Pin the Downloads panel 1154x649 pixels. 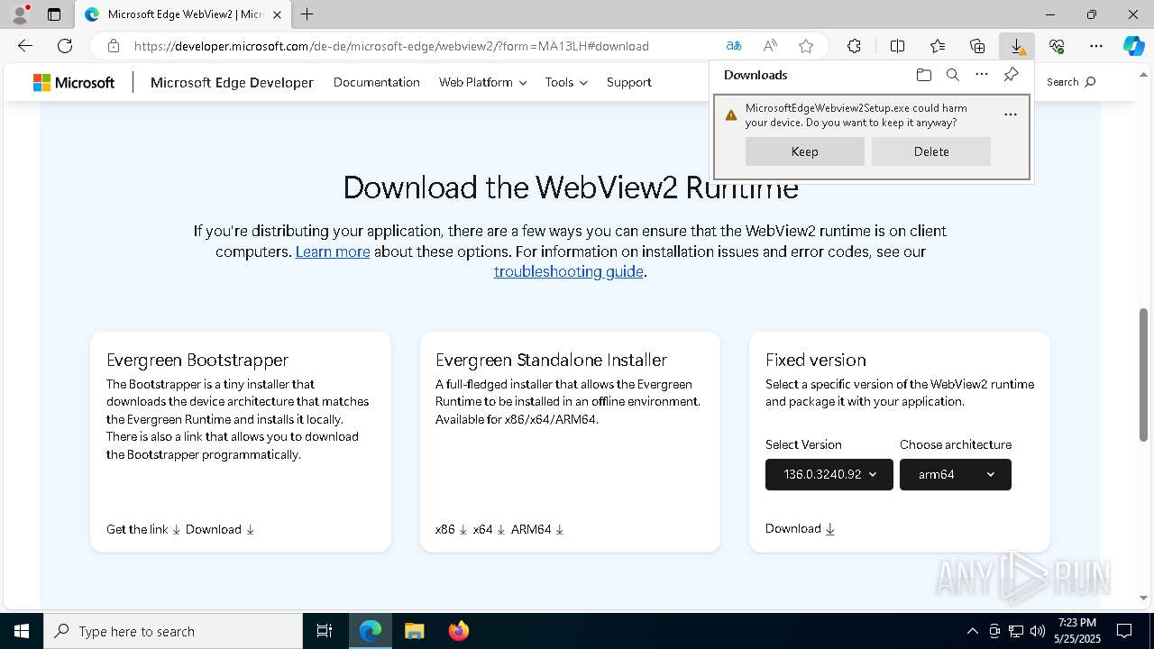1011,75
